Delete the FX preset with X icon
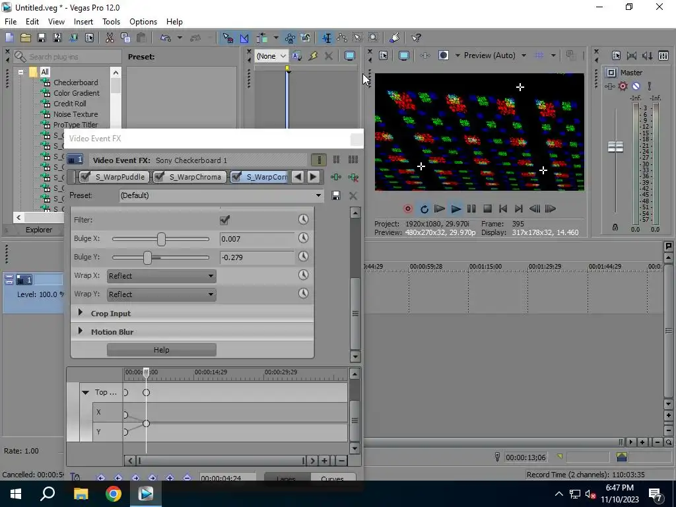This screenshot has height=507, width=676. pyautogui.click(x=353, y=195)
